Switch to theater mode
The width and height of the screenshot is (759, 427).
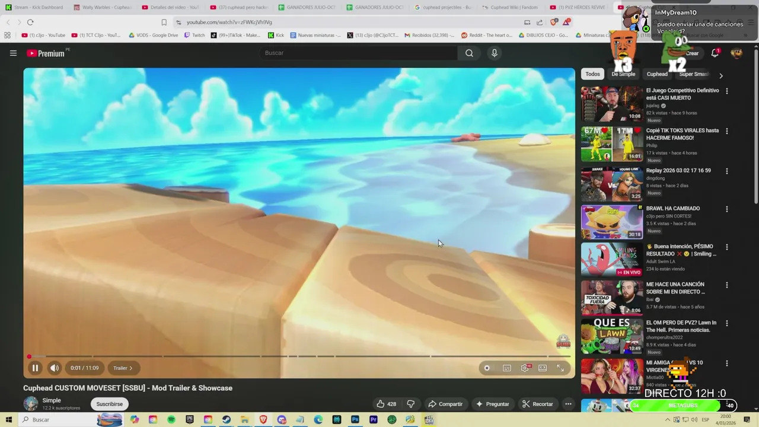pos(543,368)
